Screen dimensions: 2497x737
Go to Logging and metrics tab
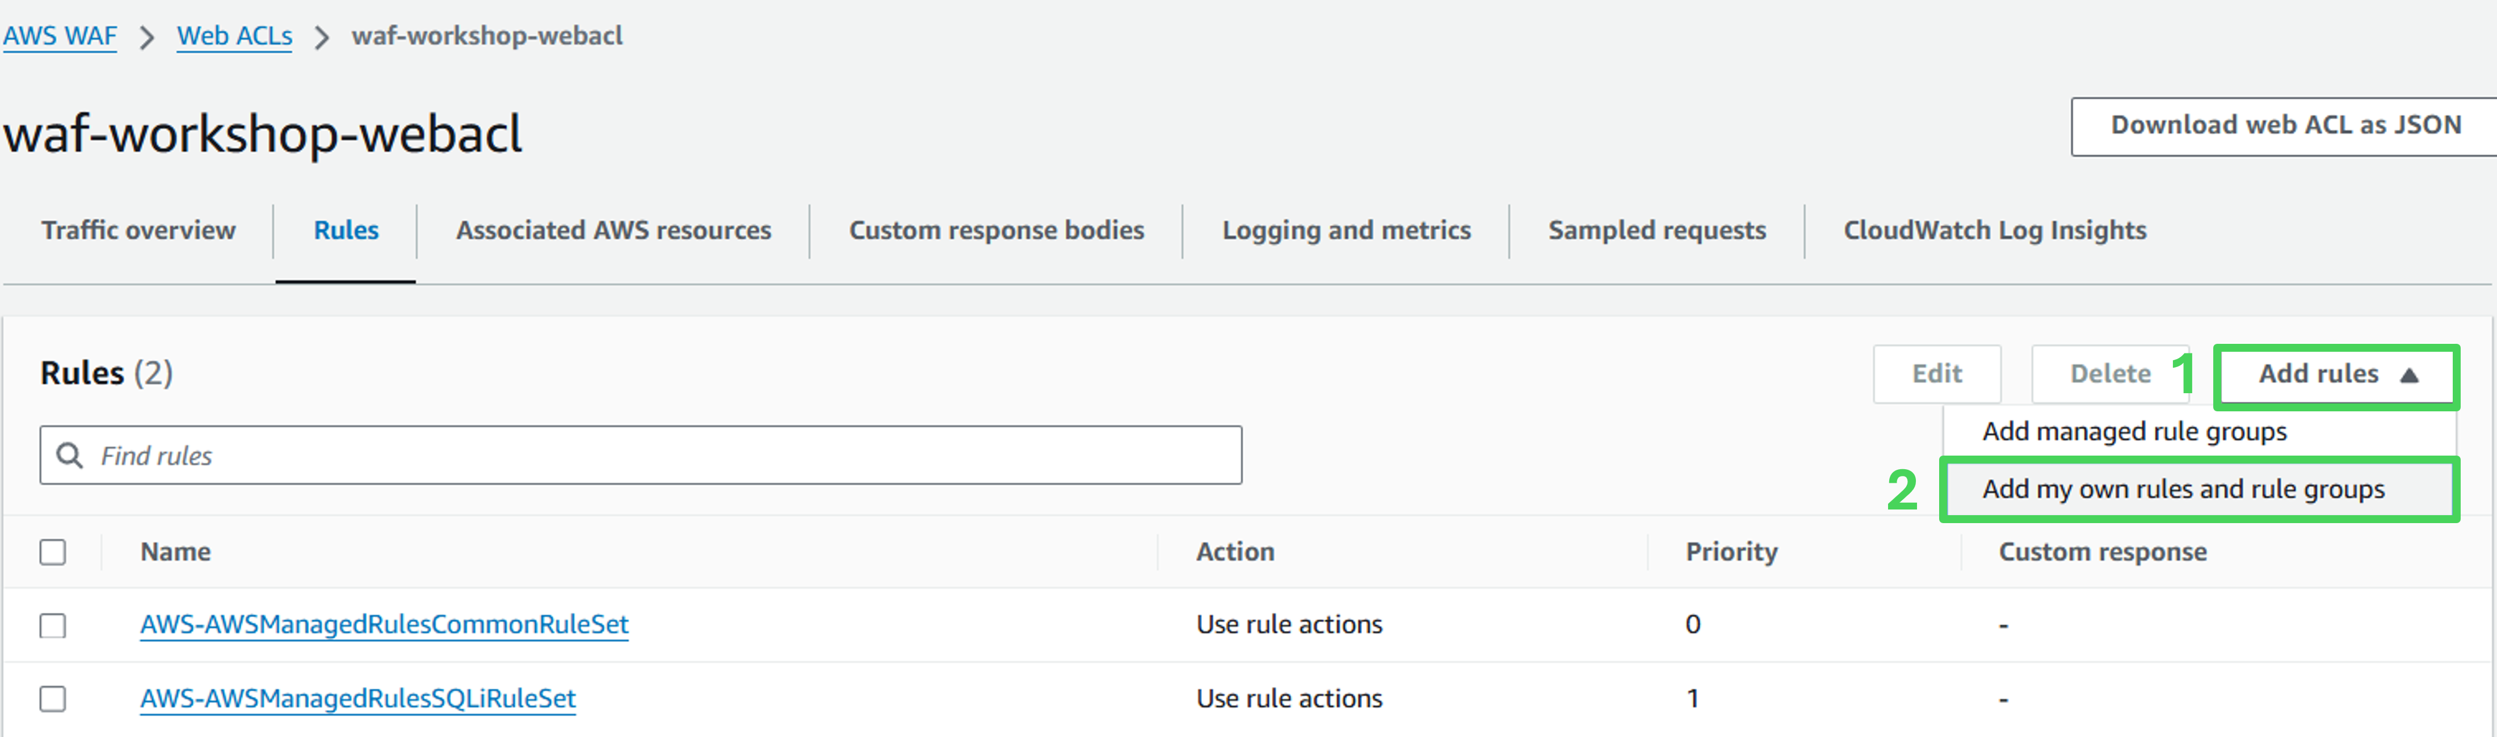pos(1347,230)
